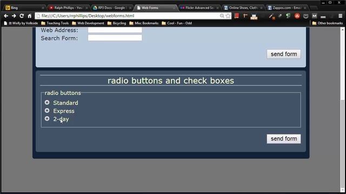Click send form button below radio buttons

point(284,139)
